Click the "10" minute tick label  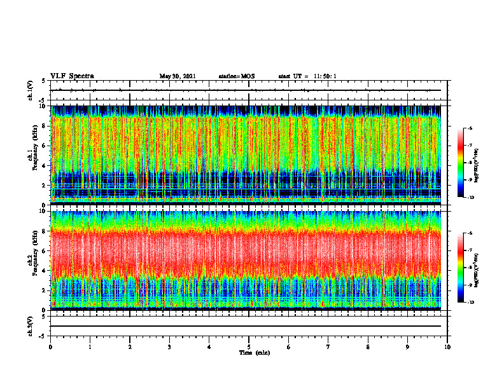[447, 347]
